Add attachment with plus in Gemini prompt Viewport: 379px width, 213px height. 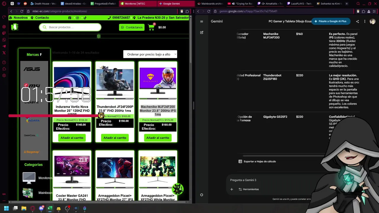(232, 189)
